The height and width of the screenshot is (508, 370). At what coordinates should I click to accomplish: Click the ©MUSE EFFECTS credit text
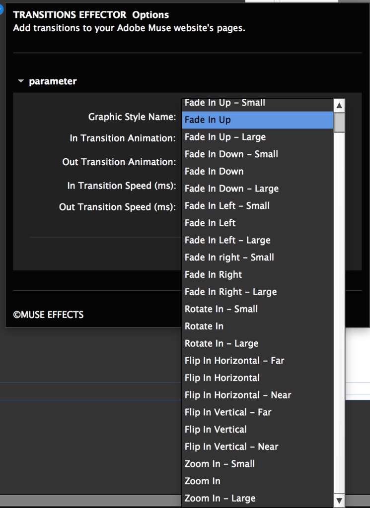point(49,314)
